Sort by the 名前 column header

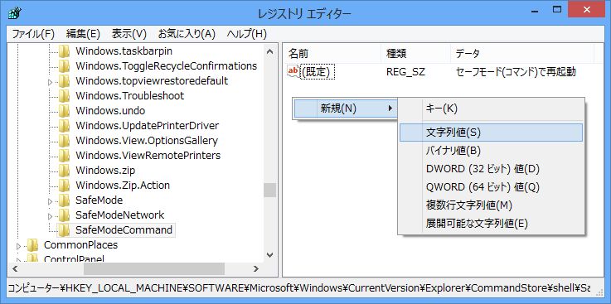pos(332,53)
